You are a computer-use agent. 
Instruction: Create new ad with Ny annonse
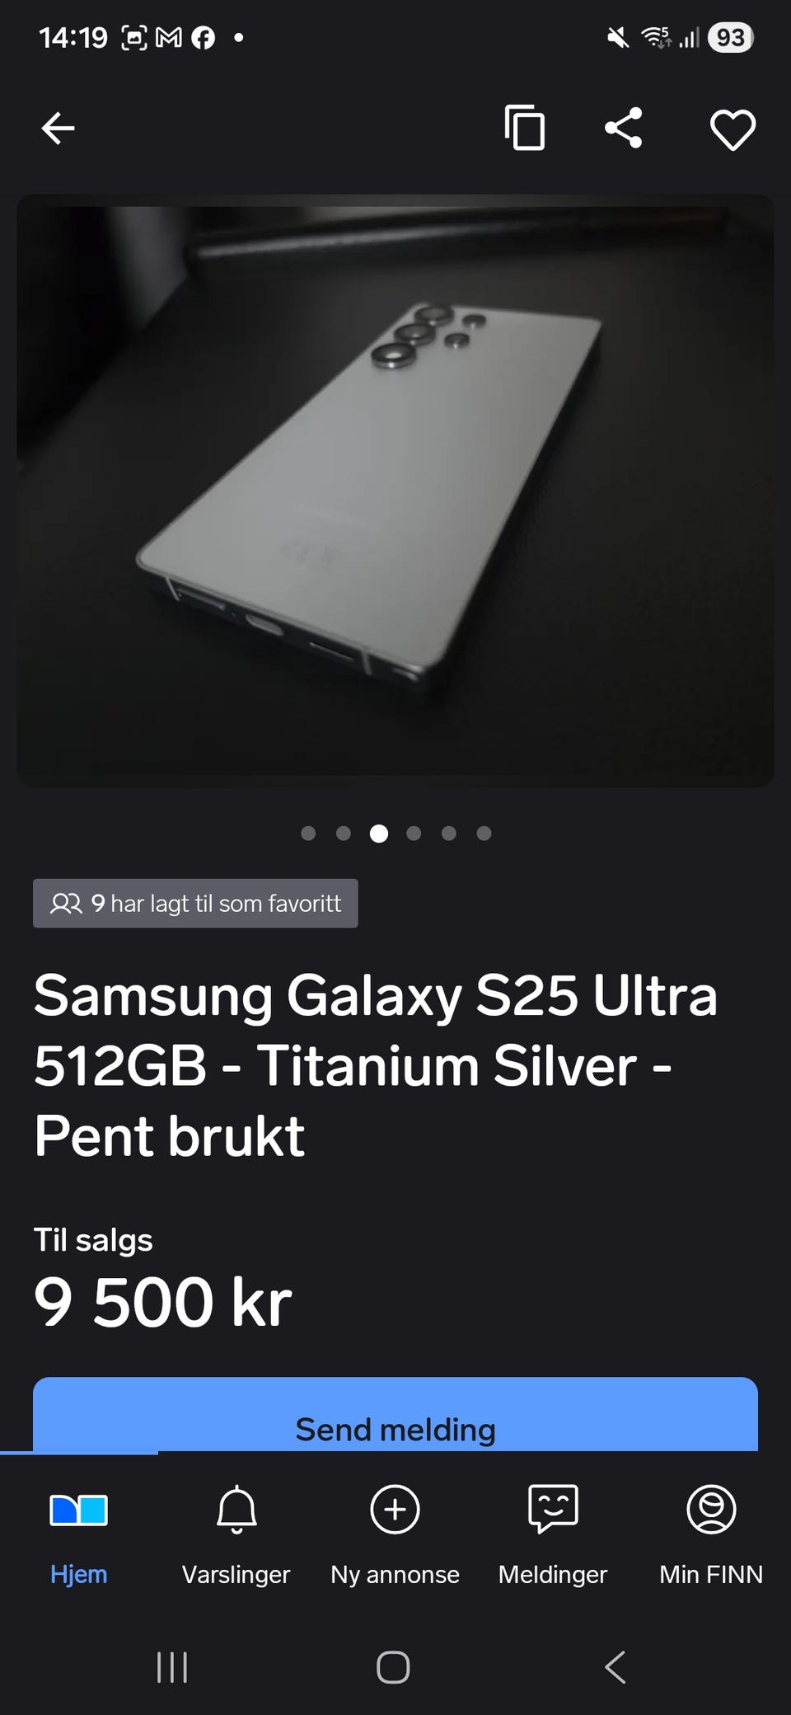(x=395, y=1535)
